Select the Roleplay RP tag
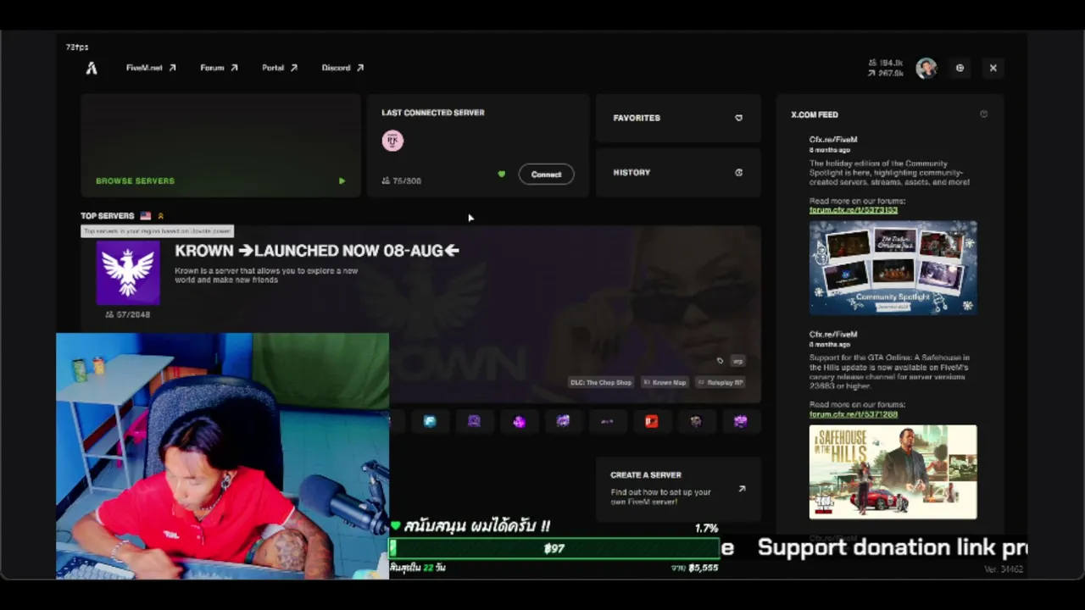1085x610 pixels. pos(720,382)
